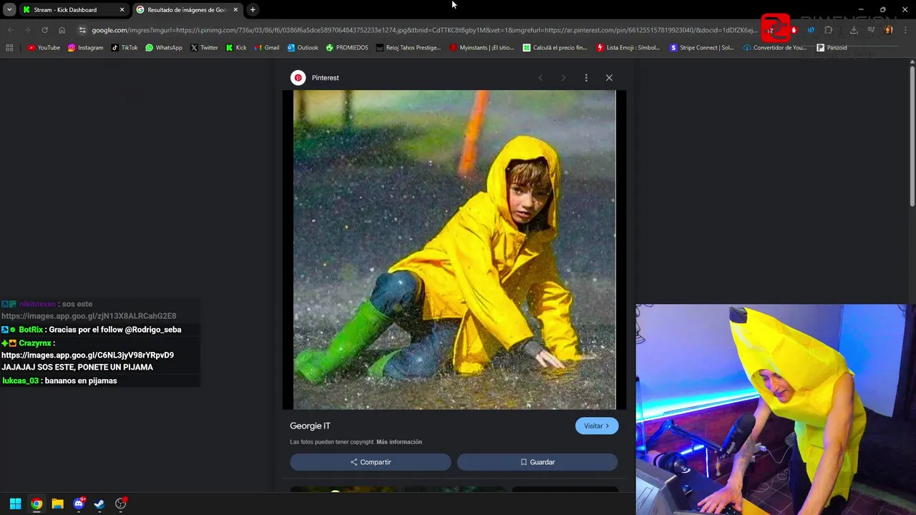
Task: Open the WhatsApp bookmark
Action: (163, 48)
